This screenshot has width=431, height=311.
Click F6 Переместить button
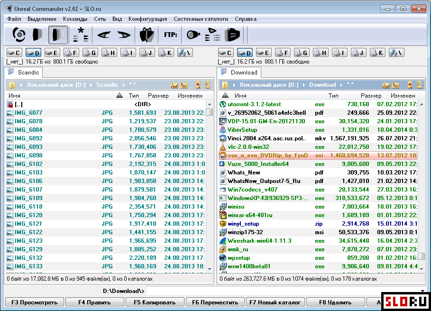click(215, 302)
